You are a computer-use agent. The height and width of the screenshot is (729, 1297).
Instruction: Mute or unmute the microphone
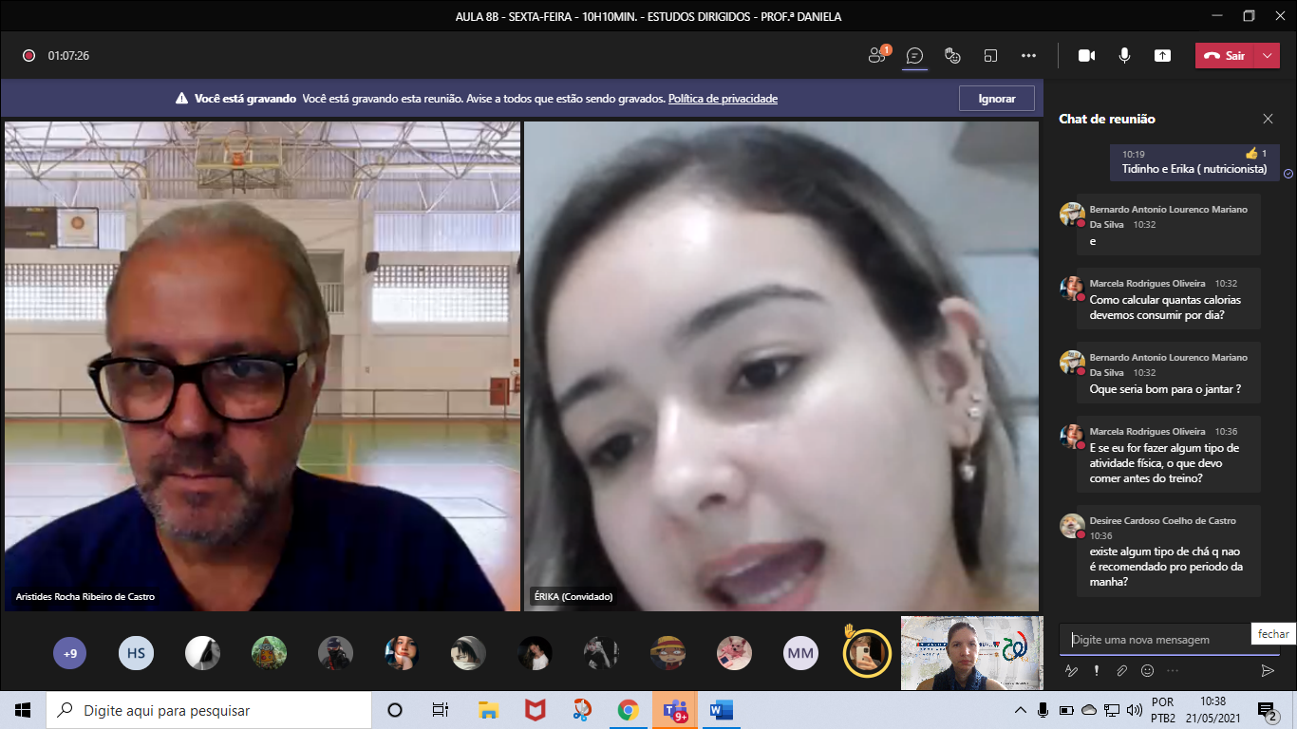pos(1124,56)
